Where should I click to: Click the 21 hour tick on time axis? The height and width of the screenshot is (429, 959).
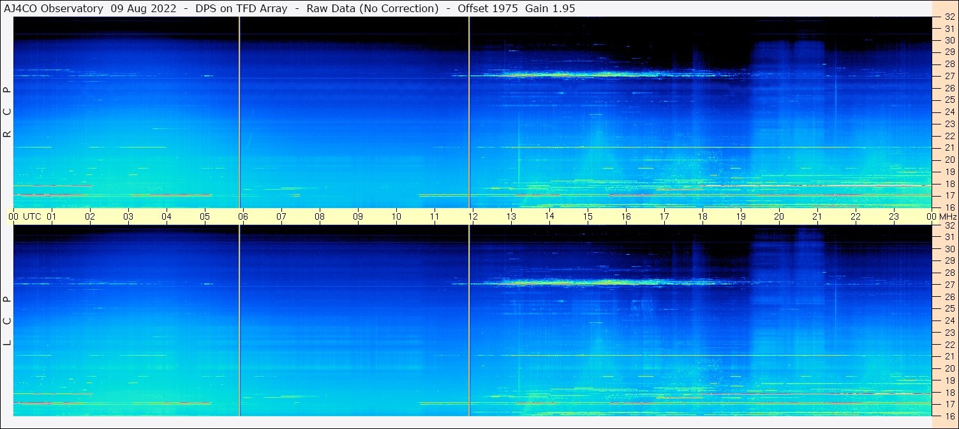coord(817,216)
